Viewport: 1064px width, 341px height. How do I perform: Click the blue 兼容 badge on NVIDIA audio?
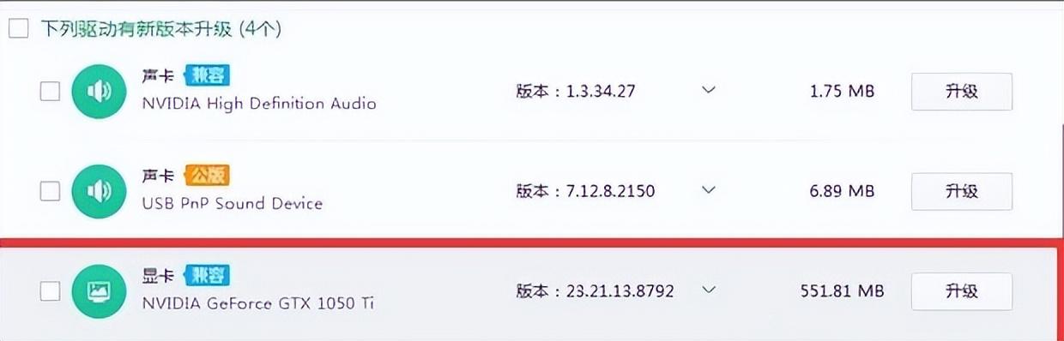click(206, 76)
